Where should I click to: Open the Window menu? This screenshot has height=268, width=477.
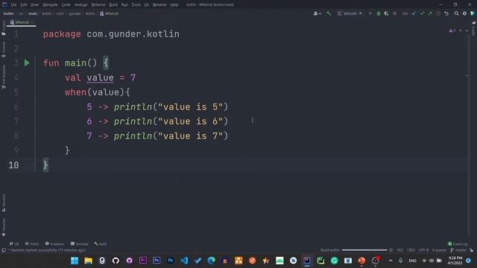(159, 5)
